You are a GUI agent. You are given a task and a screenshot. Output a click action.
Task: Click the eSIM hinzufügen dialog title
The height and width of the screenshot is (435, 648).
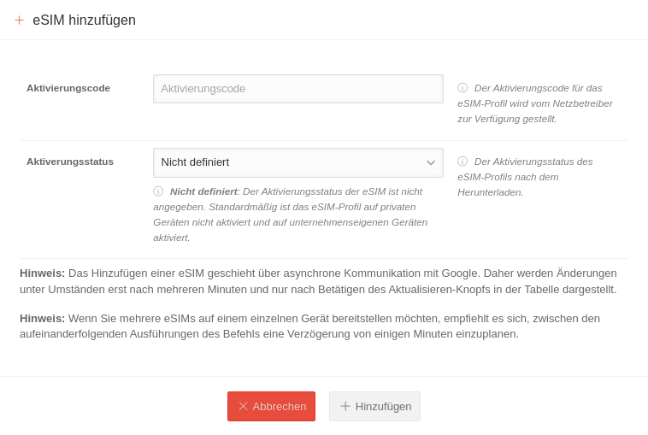84,20
